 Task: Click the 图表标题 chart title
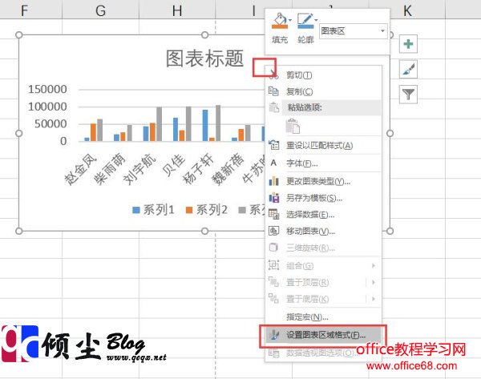(x=204, y=58)
